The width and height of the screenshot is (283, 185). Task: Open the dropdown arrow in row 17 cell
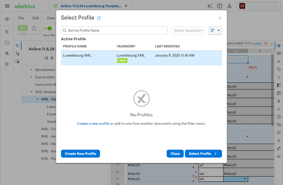tap(245, 179)
